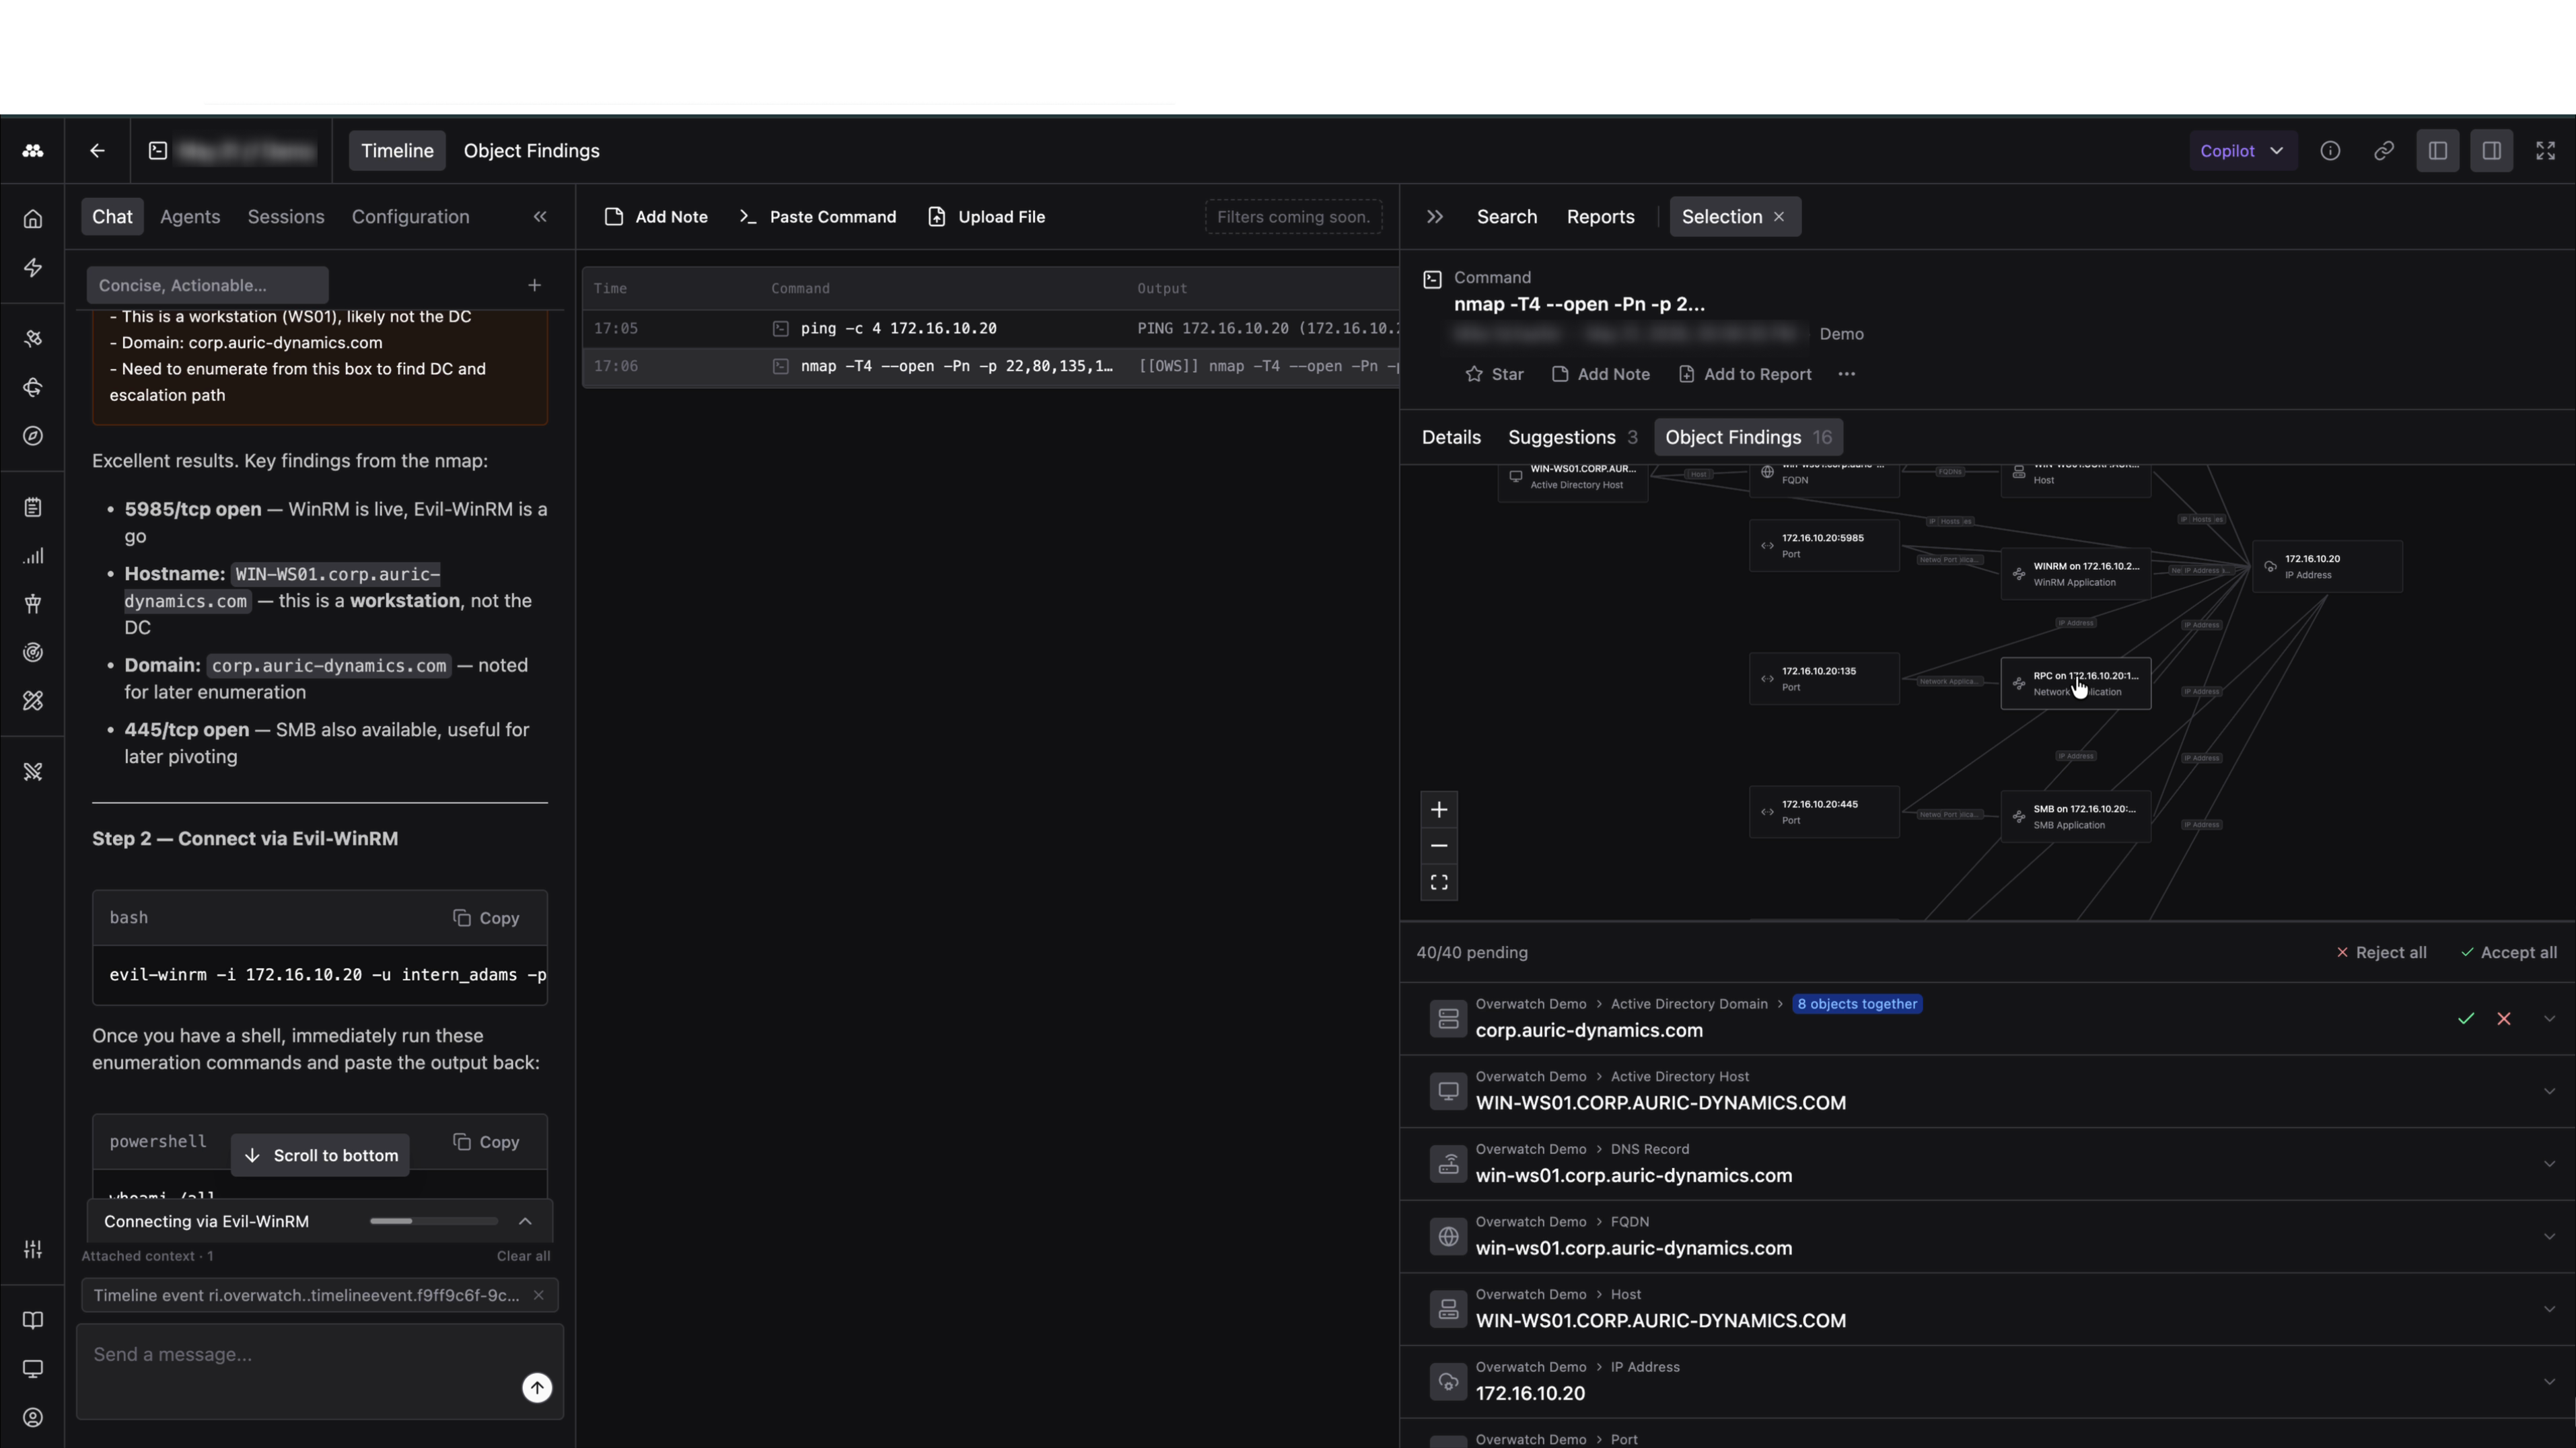This screenshot has width=2576, height=1448.
Task: Start a new chat with the plus icon
Action: pyautogui.click(x=535, y=286)
